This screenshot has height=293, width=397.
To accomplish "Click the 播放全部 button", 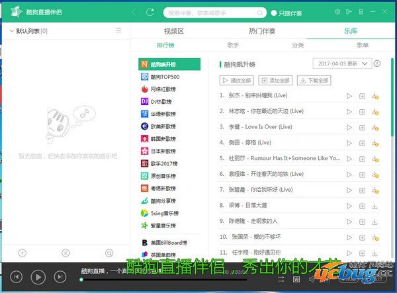I will (237, 80).
